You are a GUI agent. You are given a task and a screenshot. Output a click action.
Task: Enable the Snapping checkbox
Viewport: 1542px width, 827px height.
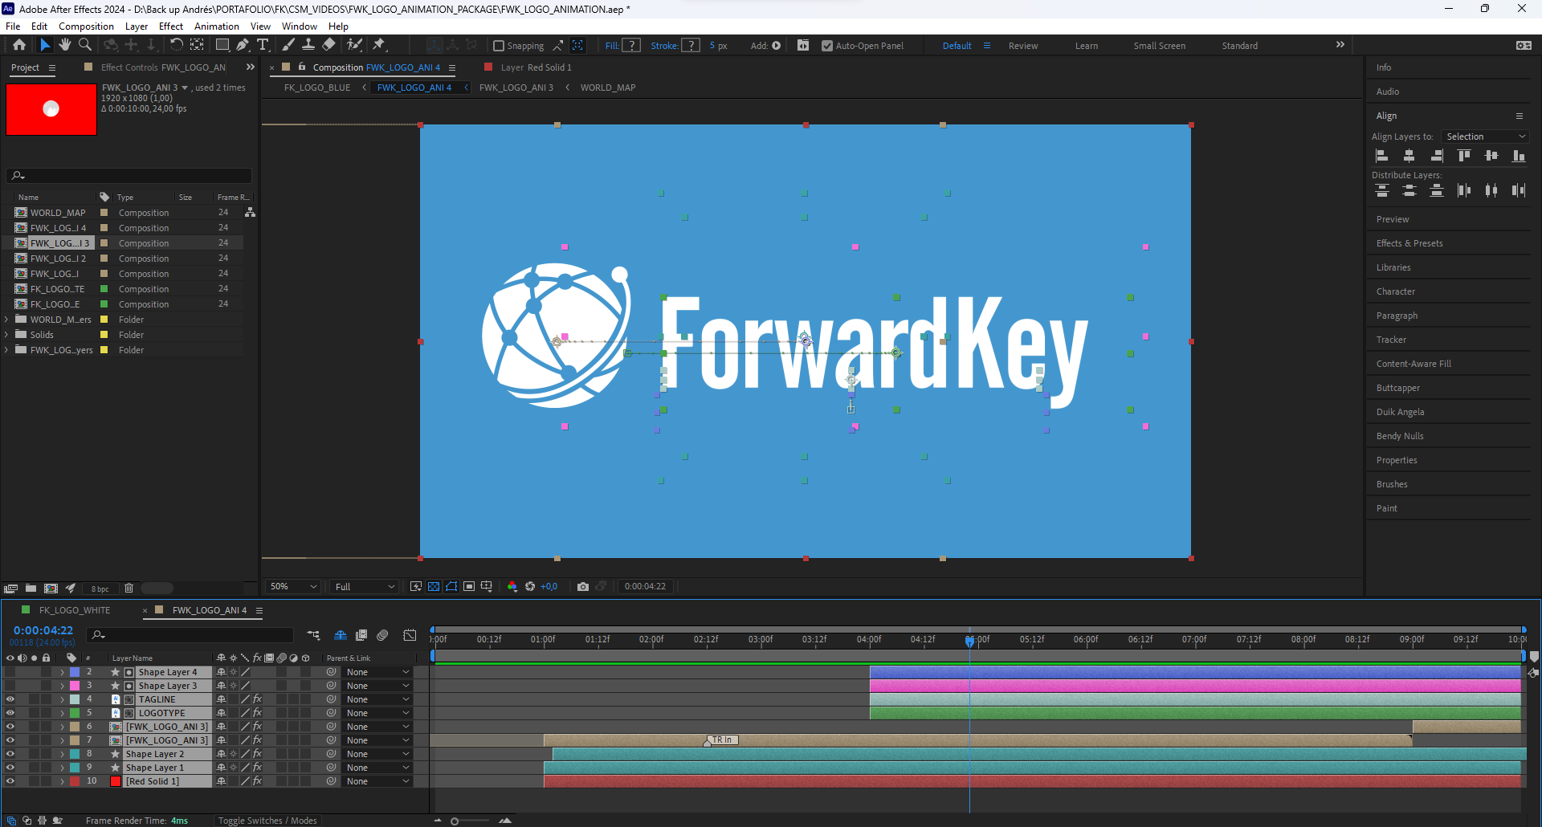click(499, 46)
